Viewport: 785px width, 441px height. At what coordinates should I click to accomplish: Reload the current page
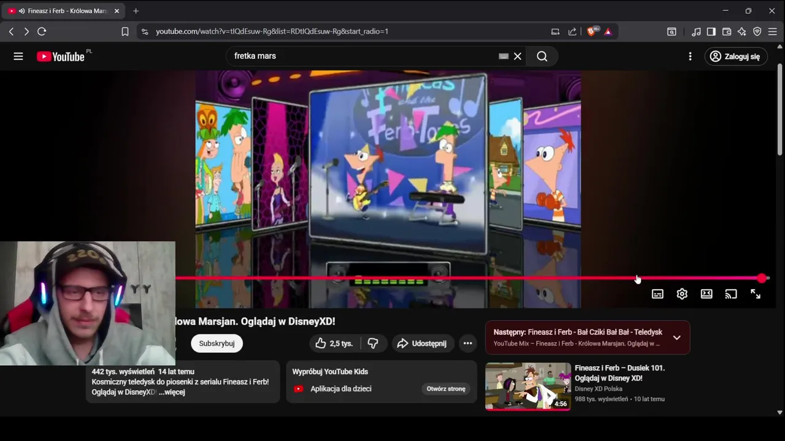(x=42, y=31)
